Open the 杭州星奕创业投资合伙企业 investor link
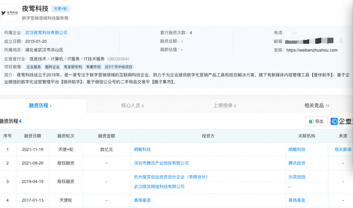This screenshot has height=208, width=353. point(170,177)
